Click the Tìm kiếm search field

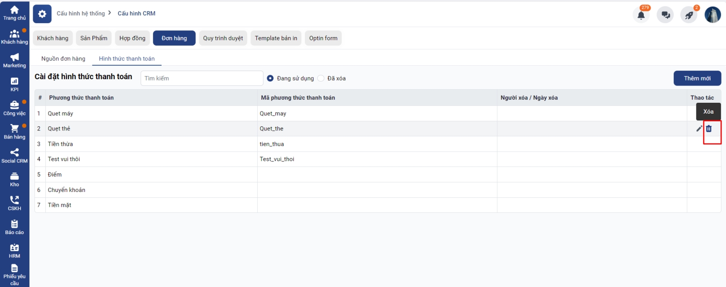201,78
